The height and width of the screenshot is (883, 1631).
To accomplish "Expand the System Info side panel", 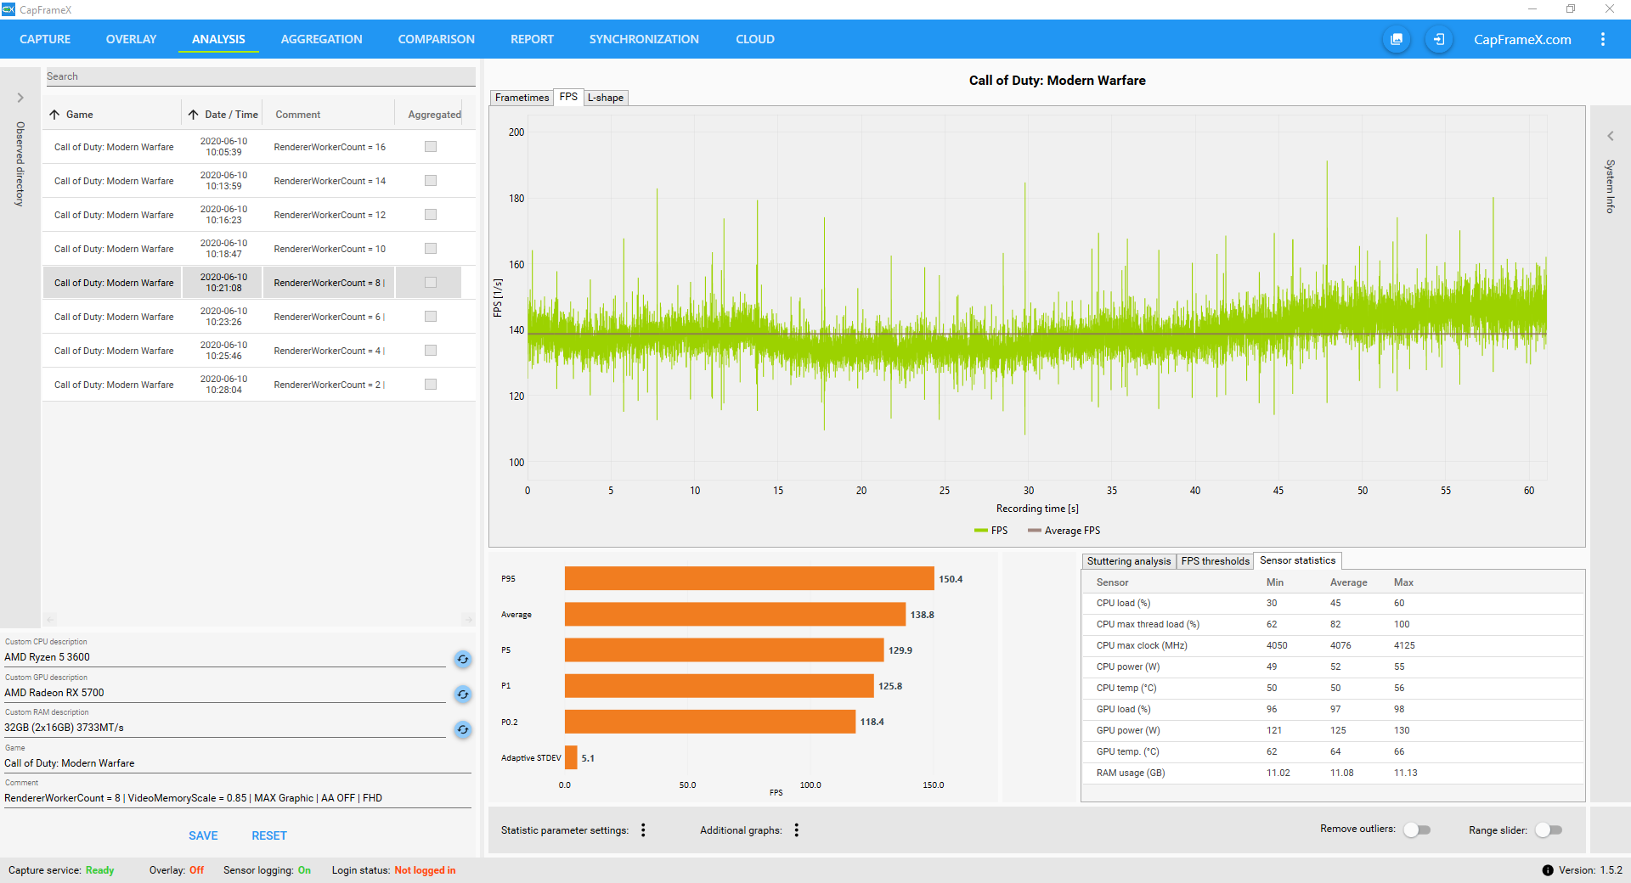I will 1610,136.
